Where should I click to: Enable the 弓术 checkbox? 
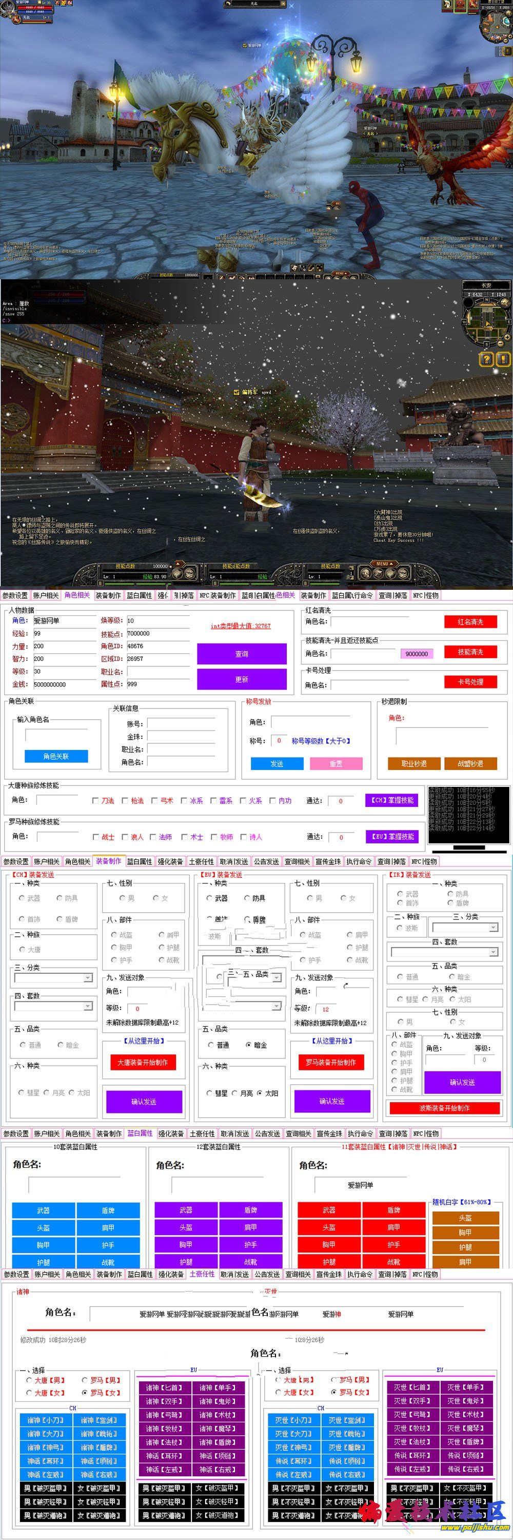[x=154, y=800]
